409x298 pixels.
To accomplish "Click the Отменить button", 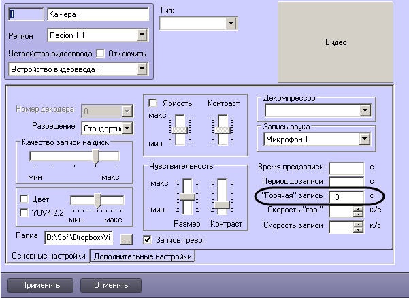I will coord(111,285).
